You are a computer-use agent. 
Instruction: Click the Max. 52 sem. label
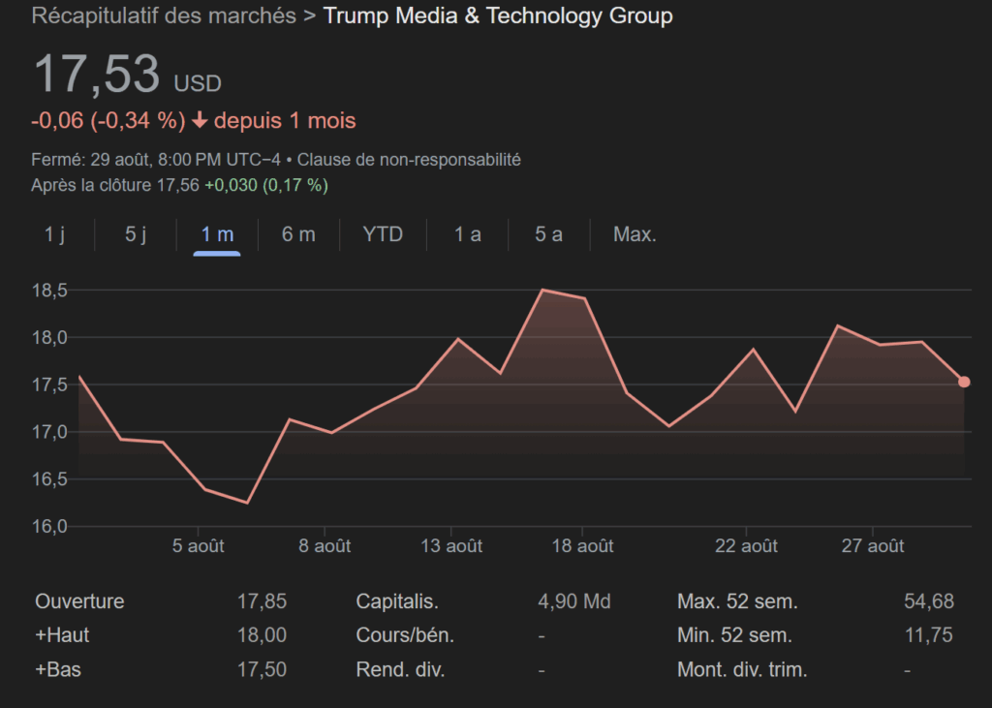click(737, 601)
